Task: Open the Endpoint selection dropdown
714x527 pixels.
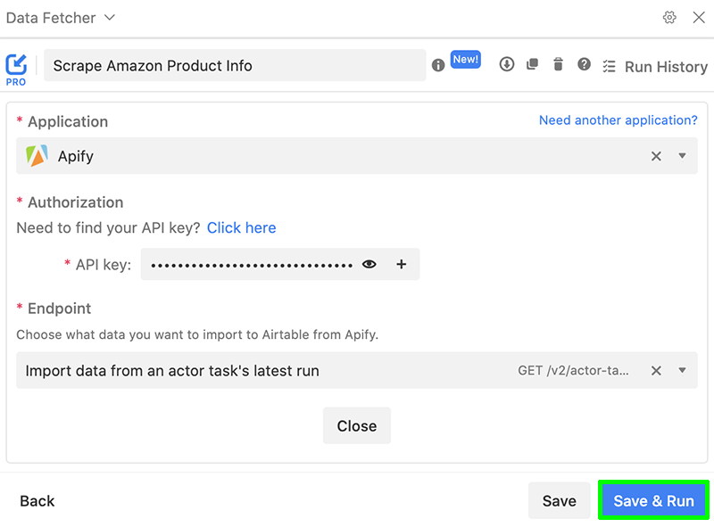Action: pyautogui.click(x=356, y=370)
